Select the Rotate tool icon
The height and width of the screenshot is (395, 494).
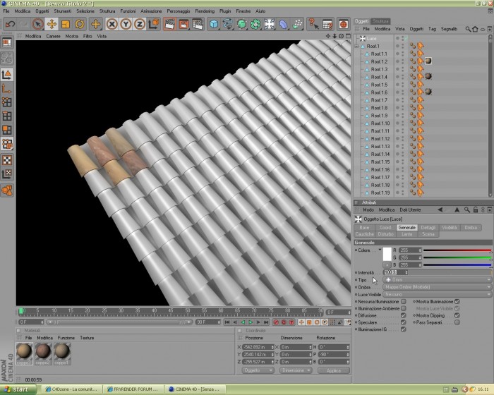click(79, 24)
